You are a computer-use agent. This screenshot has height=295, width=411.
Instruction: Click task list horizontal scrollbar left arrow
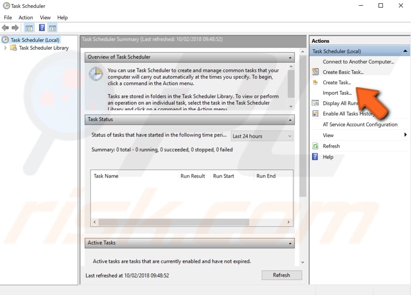(95, 222)
